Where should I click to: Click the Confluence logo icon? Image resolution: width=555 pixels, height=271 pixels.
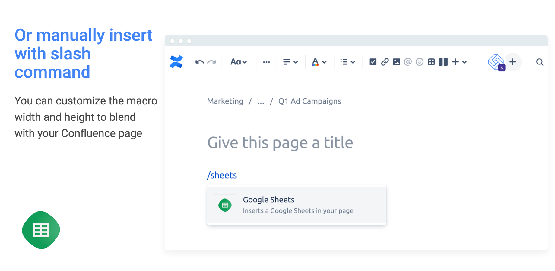click(176, 62)
